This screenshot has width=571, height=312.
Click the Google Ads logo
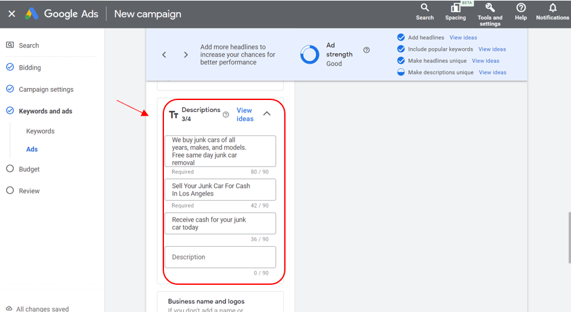(32, 14)
